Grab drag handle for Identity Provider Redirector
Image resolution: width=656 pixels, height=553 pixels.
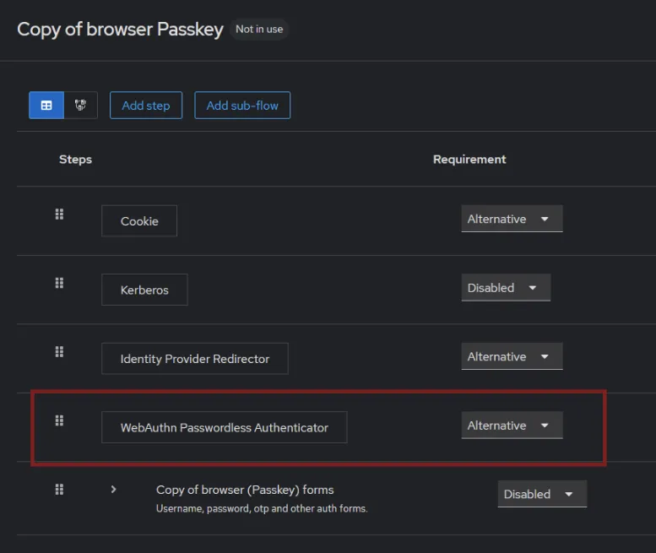59,352
